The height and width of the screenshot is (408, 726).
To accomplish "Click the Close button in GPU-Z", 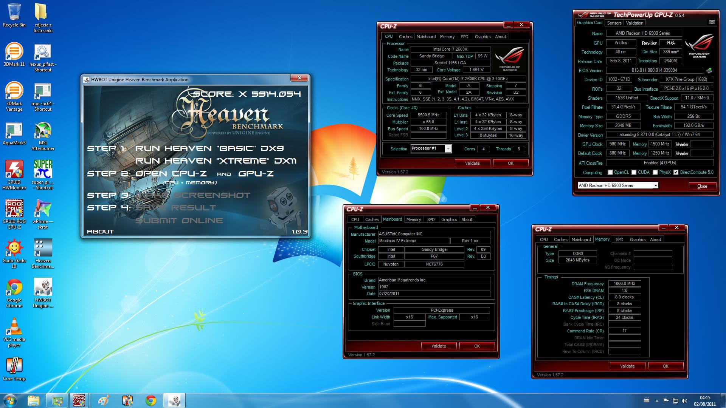I will [x=702, y=186].
